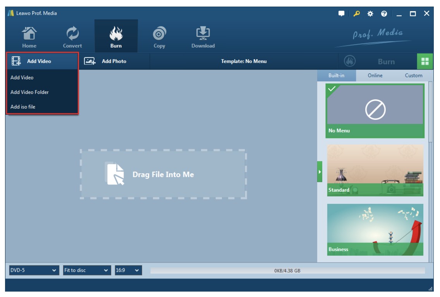Open the Fit to disc dropdown
Viewport: 440px width, 297px height.
pyautogui.click(x=87, y=270)
